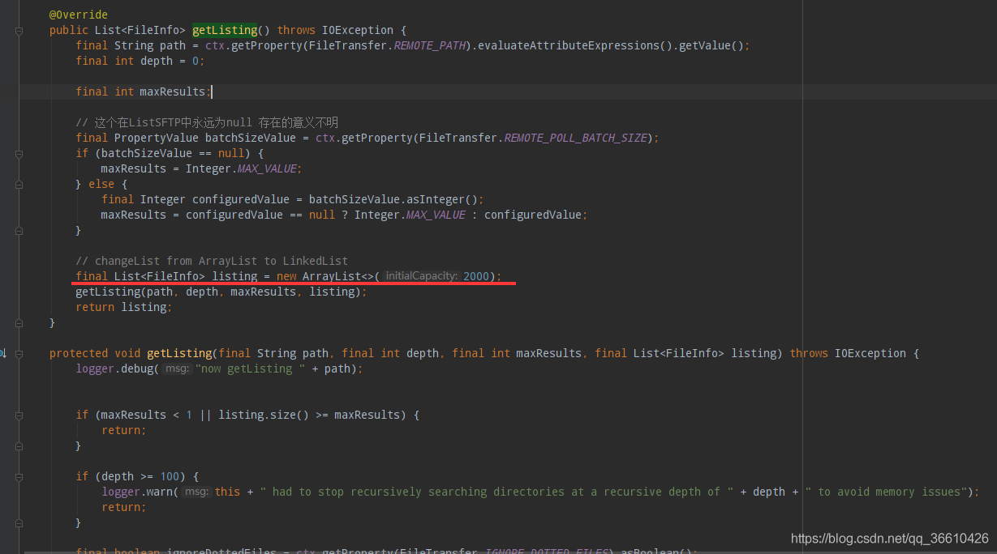This screenshot has width=997, height=554.
Task: Fold the depth >= 100 if block
Action: click(19, 477)
